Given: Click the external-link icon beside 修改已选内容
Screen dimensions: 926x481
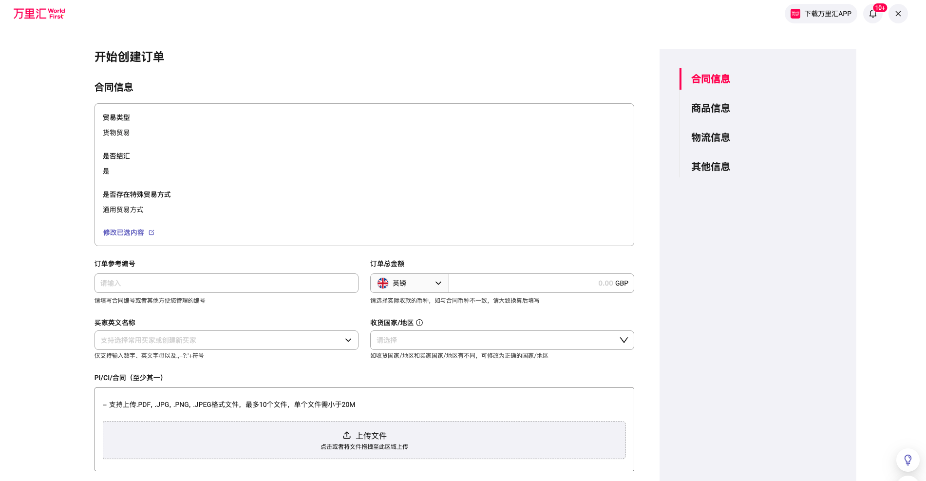Looking at the screenshot, I should (151, 232).
